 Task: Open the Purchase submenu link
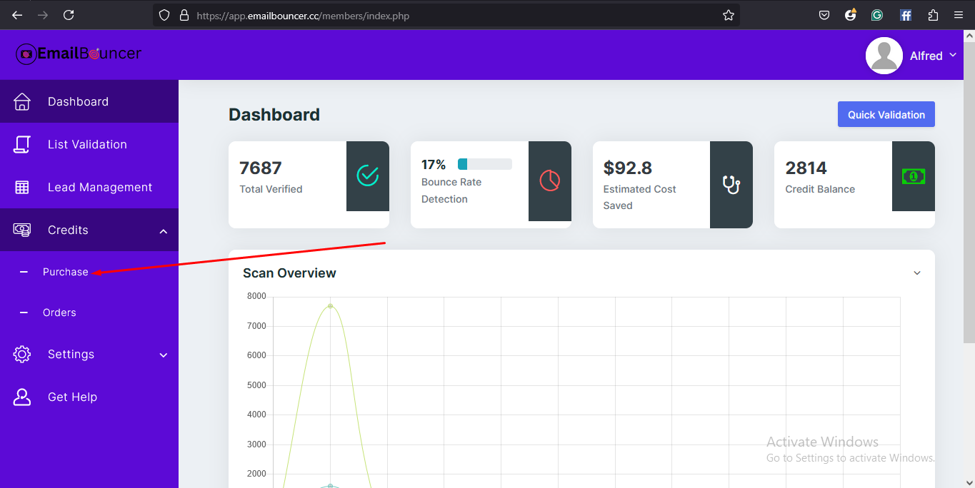tap(66, 272)
